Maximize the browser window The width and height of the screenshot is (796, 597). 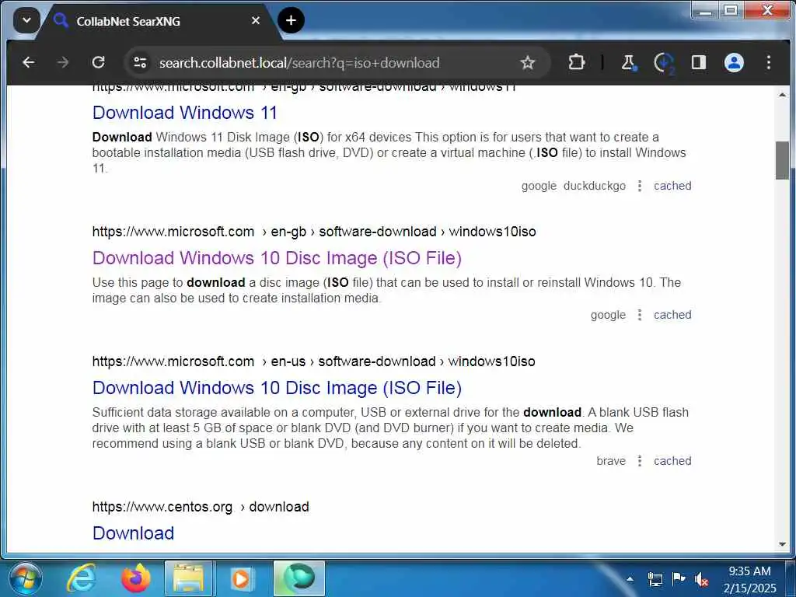731,10
